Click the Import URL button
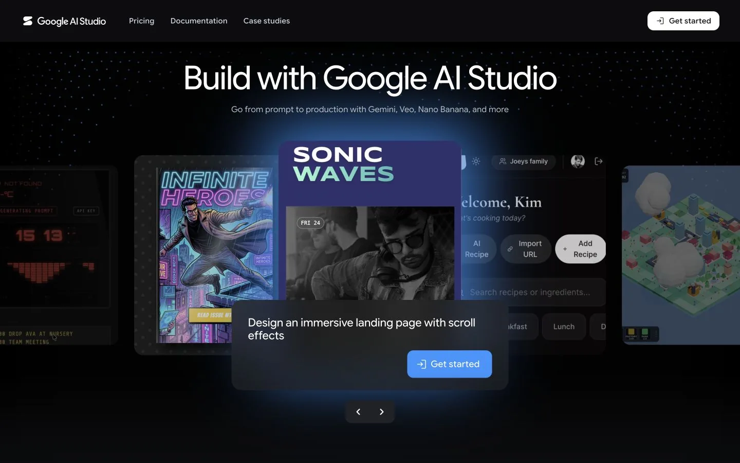 click(x=525, y=249)
